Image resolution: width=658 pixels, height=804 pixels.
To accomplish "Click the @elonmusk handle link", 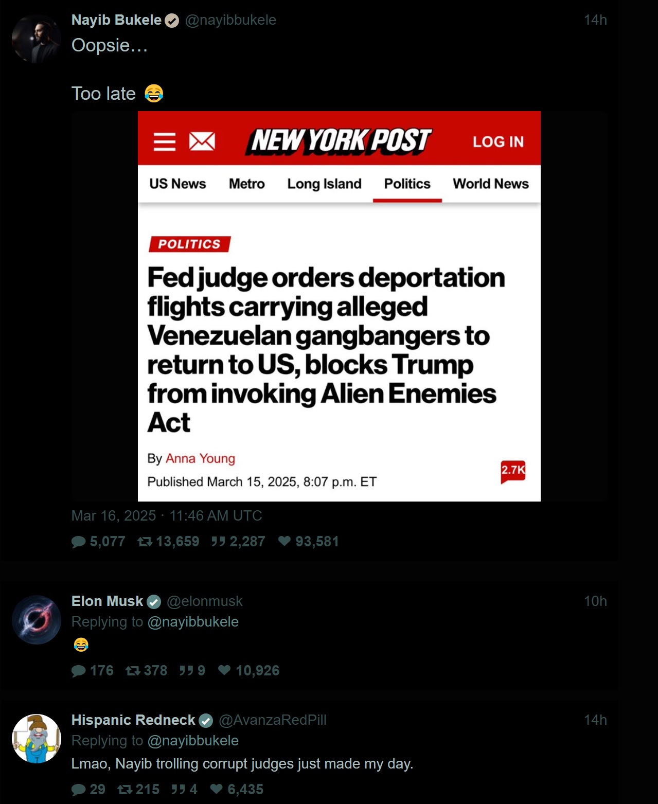I will coord(204,601).
